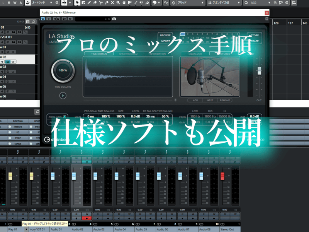Mute the Audio 02 mixer channel
Screen dimensions: 309x232
click(x=76, y=158)
